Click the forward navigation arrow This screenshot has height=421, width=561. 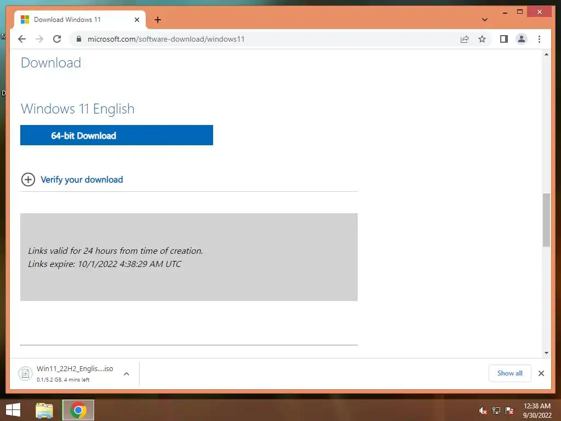39,39
